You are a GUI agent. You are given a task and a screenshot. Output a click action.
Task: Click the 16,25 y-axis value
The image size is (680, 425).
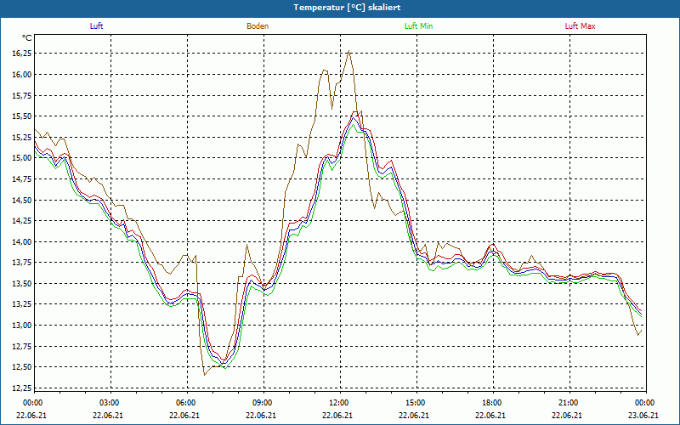24,54
